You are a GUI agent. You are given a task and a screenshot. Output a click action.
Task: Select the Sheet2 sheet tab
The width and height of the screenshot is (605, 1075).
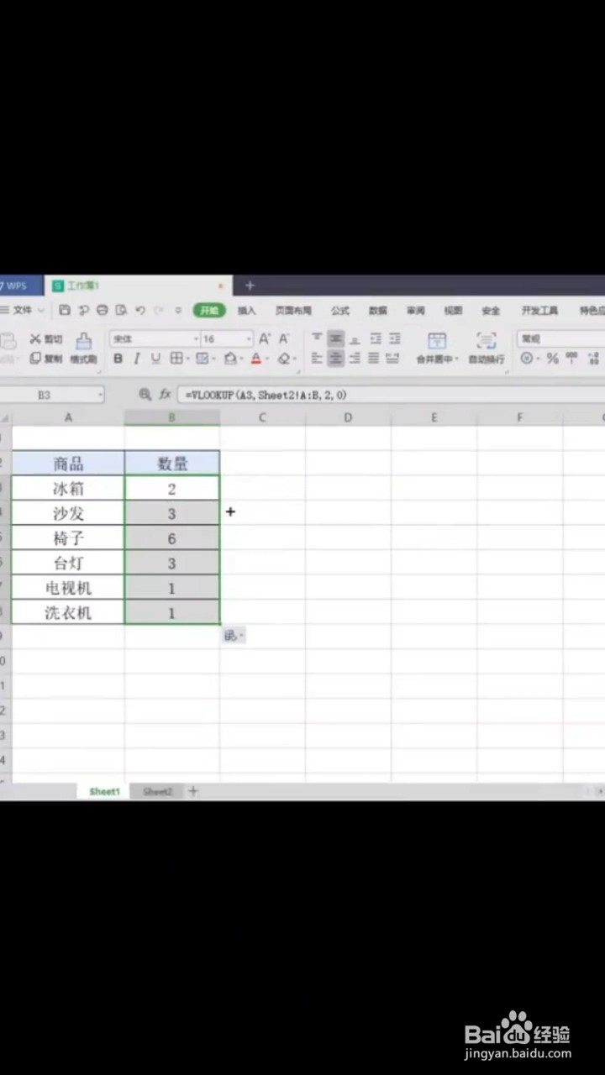[157, 791]
